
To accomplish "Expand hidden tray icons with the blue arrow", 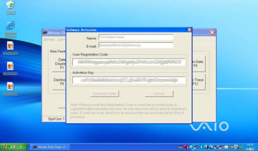I will [x=191, y=147].
